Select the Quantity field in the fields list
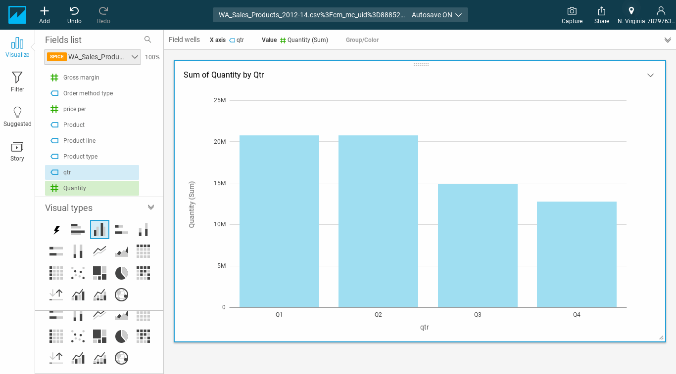This screenshot has height=374, width=676. (92, 188)
